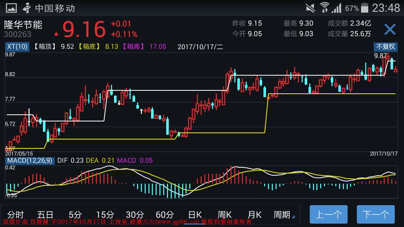
Task: Tap the stock name 隆华节能
Action: point(23,25)
